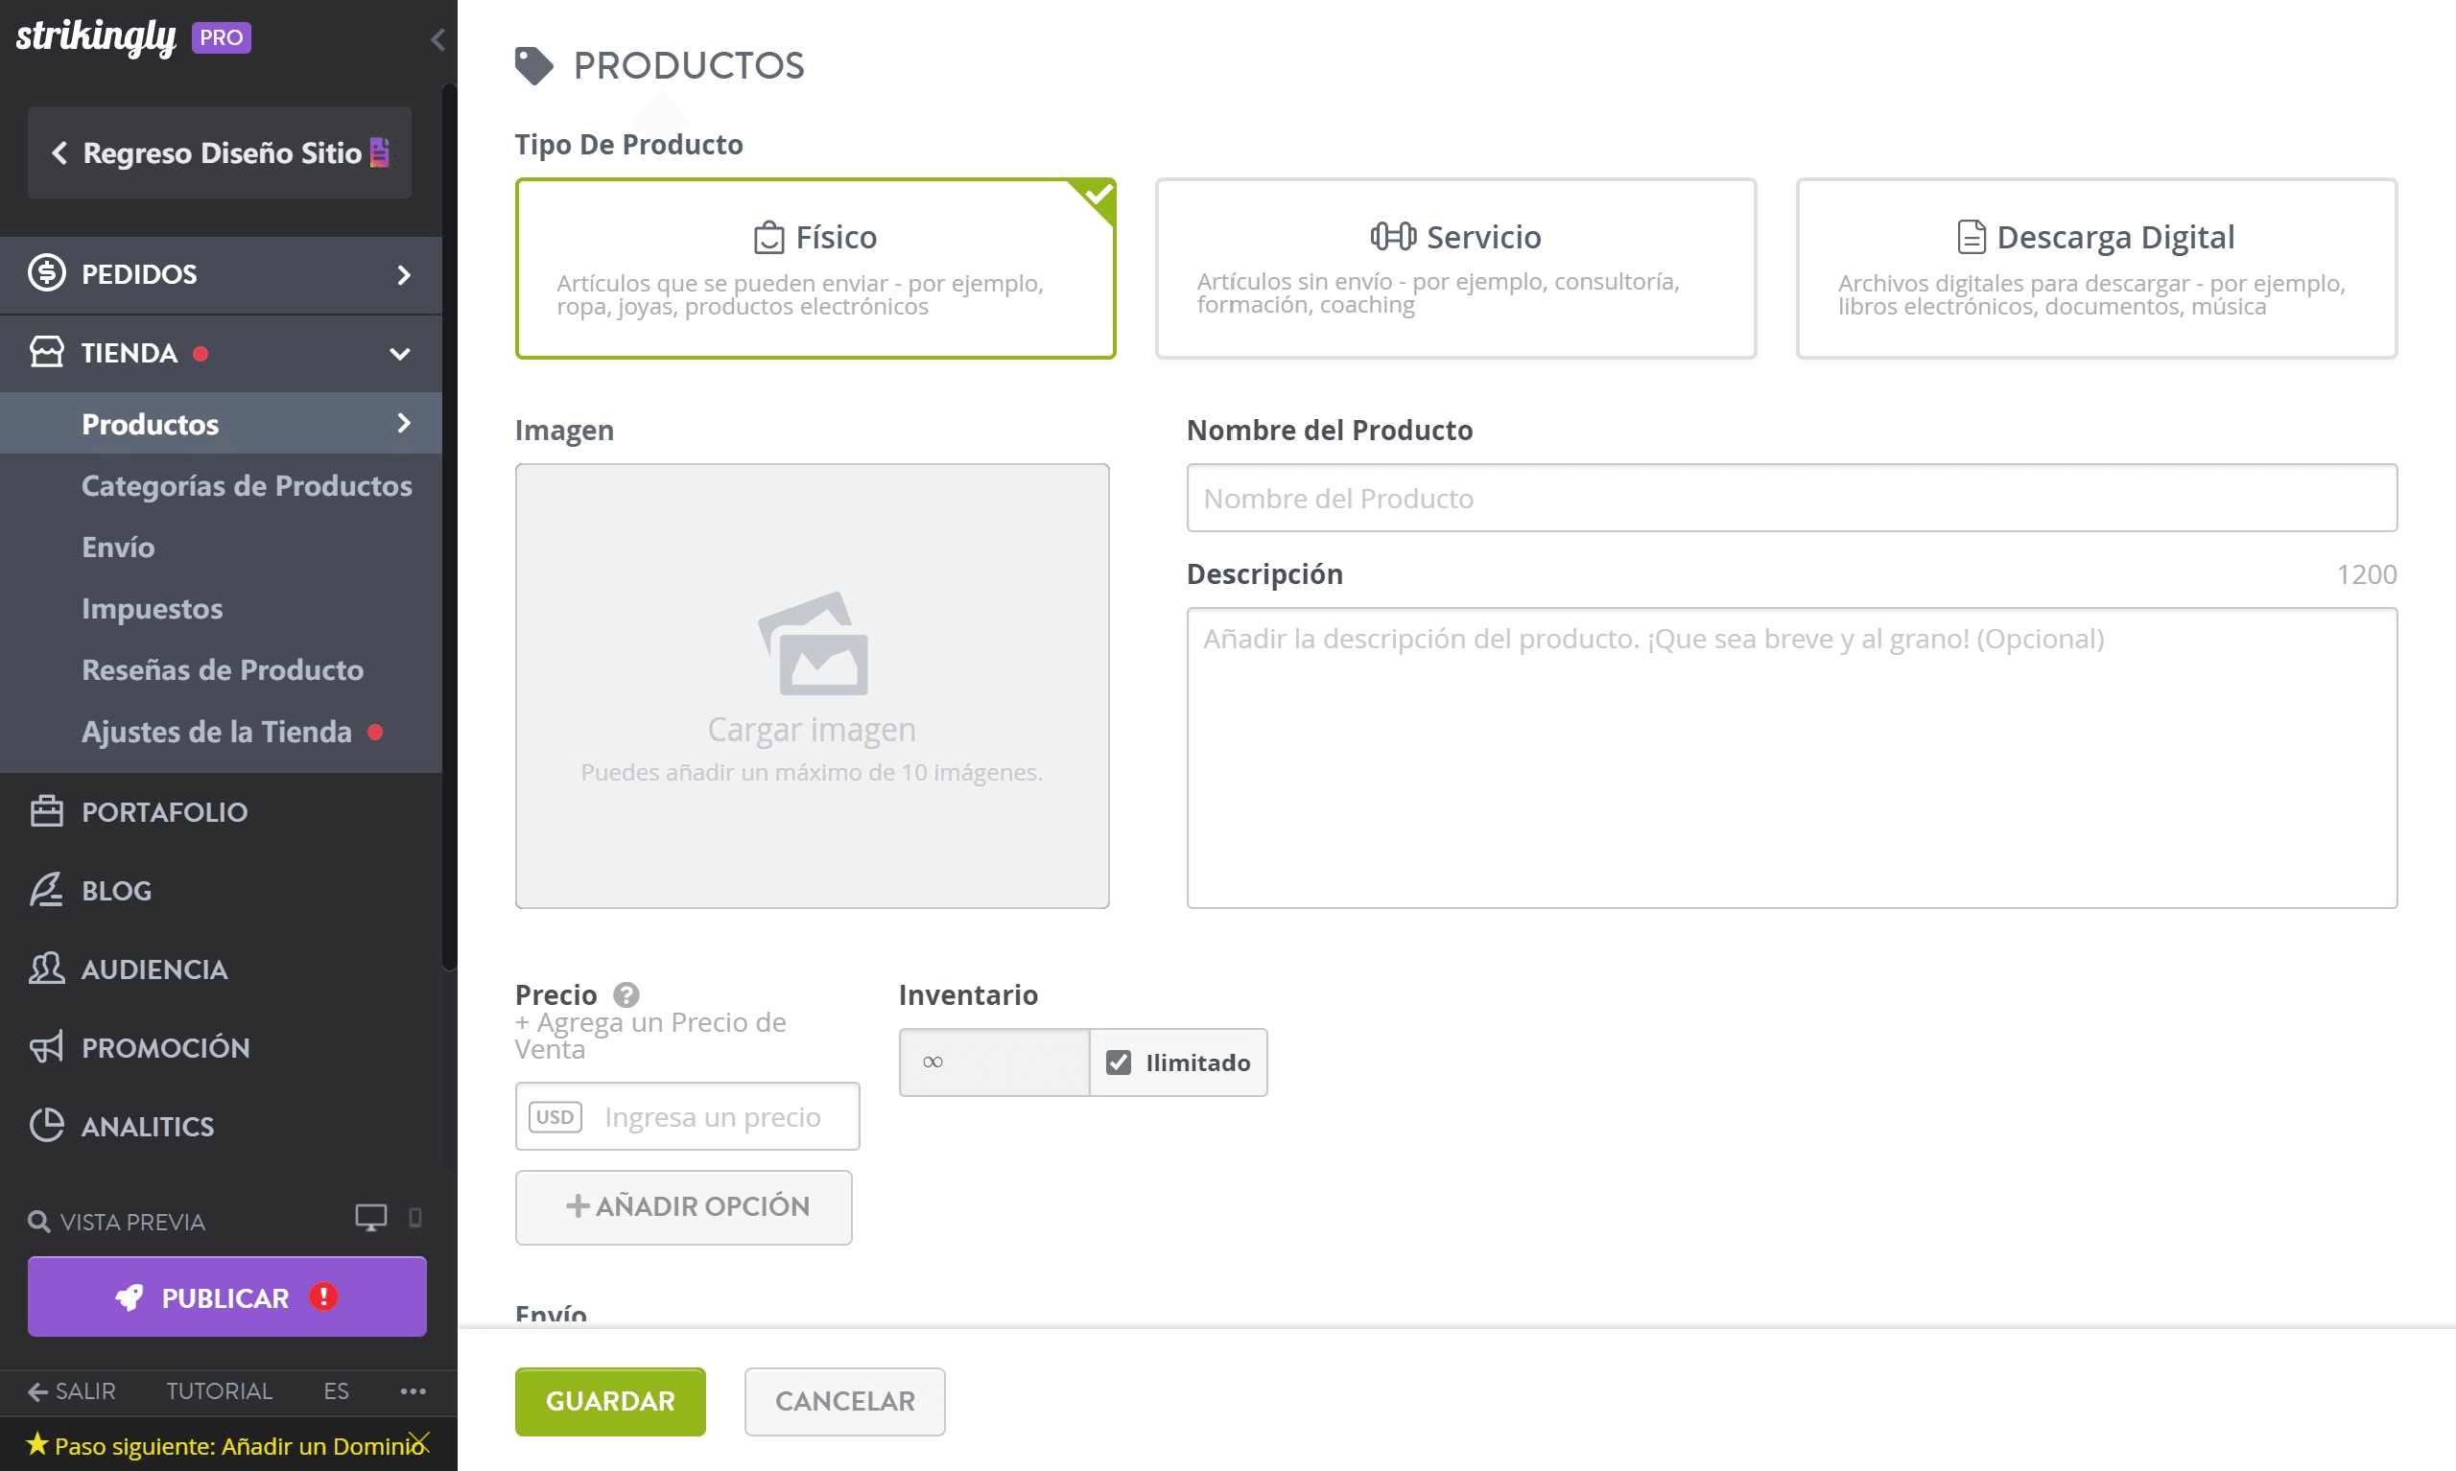The width and height of the screenshot is (2456, 1471).
Task: Open the ES language selector
Action: tap(336, 1390)
